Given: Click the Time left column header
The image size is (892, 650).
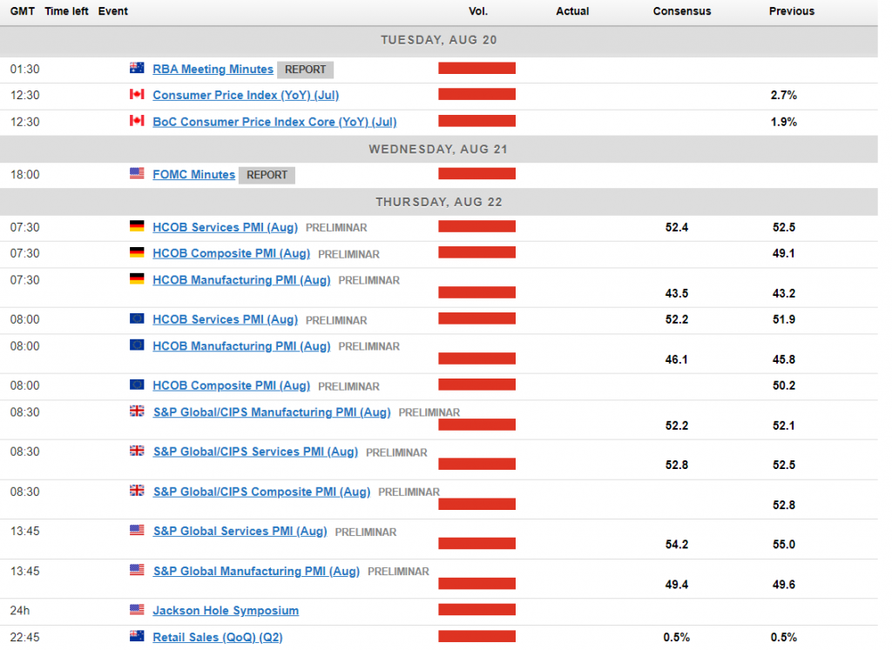Looking at the screenshot, I should (66, 11).
